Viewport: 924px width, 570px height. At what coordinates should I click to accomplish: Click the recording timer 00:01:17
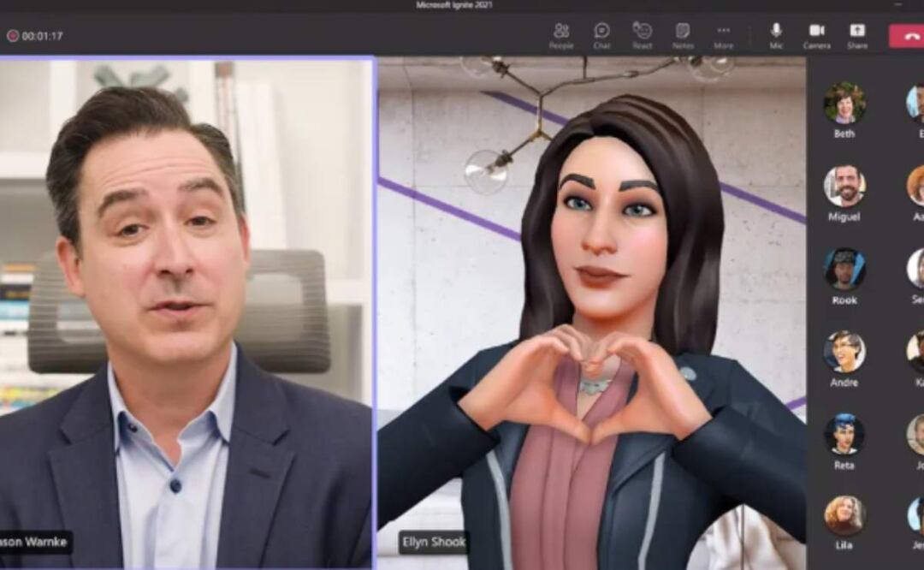point(42,36)
